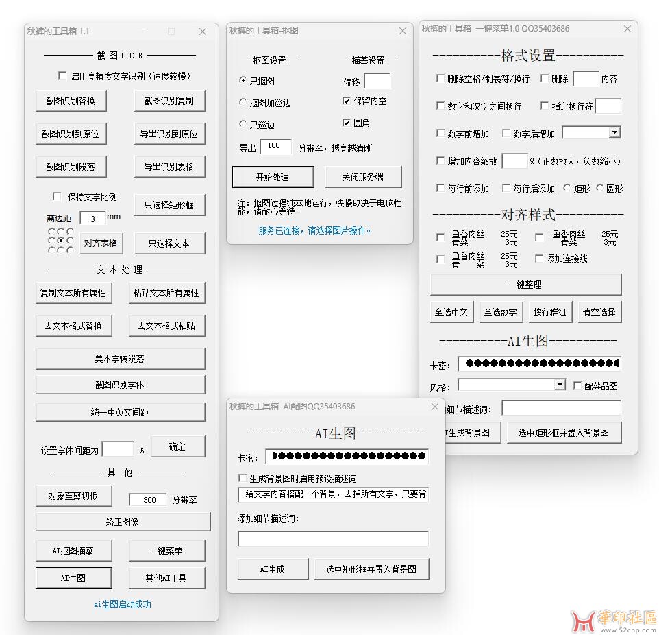The width and height of the screenshot is (659, 635).
Task: Toggle the 保留内空 checkbox
Action: [347, 101]
